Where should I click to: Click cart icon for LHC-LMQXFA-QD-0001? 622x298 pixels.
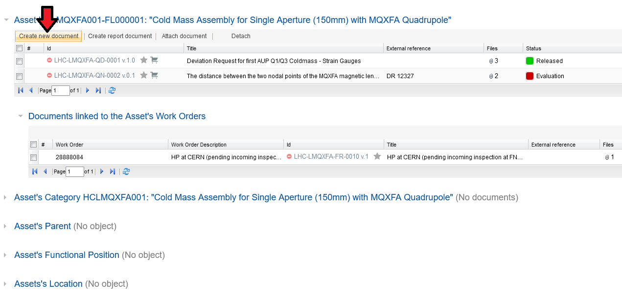point(154,61)
